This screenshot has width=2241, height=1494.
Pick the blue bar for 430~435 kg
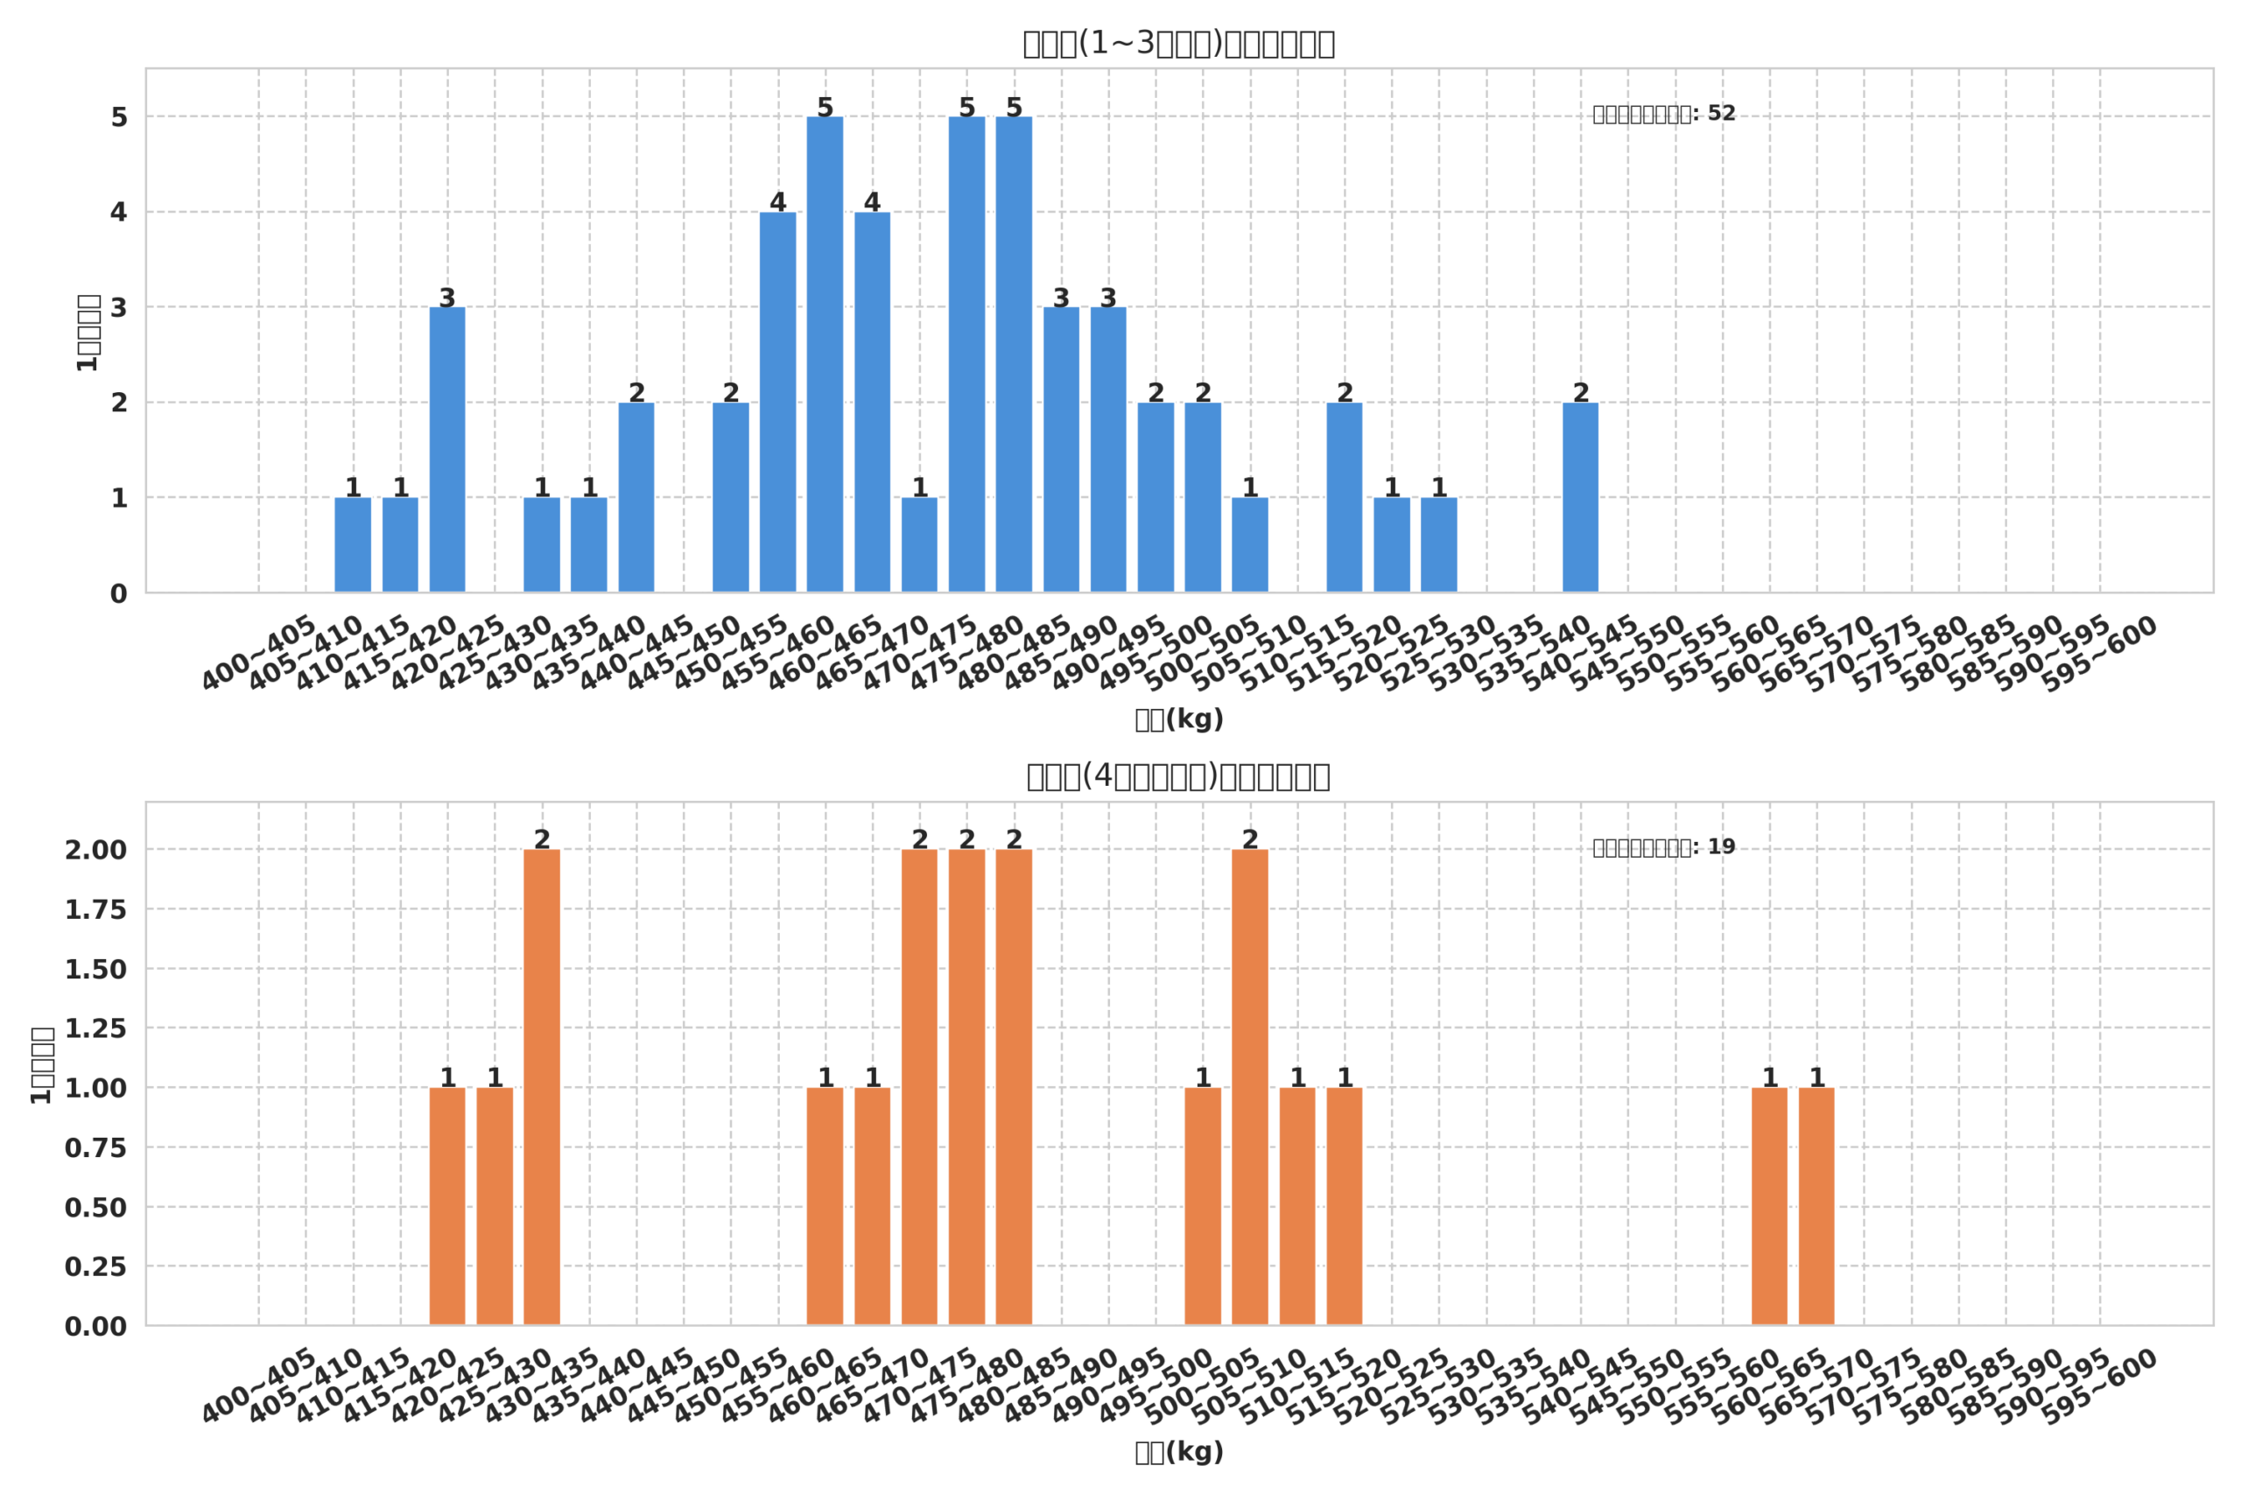[x=541, y=545]
